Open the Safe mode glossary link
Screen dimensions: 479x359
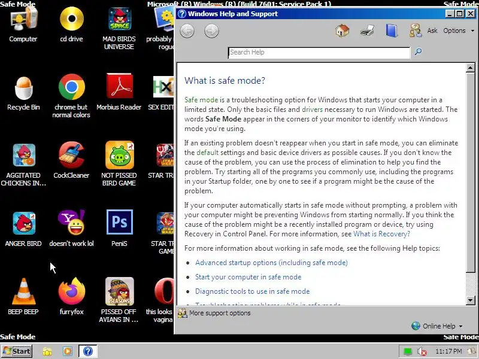(x=201, y=100)
